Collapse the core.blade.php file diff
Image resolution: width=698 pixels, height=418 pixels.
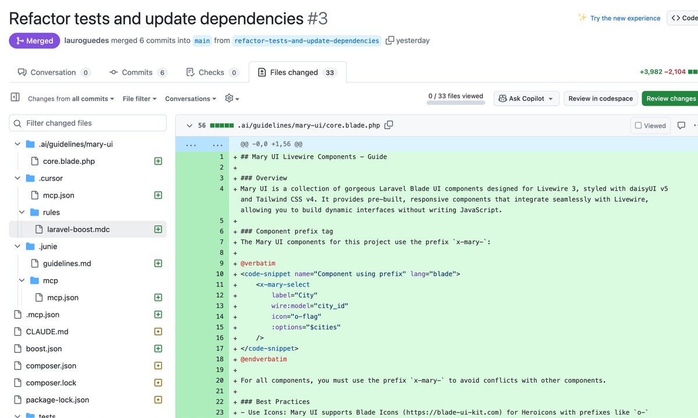pyautogui.click(x=188, y=126)
